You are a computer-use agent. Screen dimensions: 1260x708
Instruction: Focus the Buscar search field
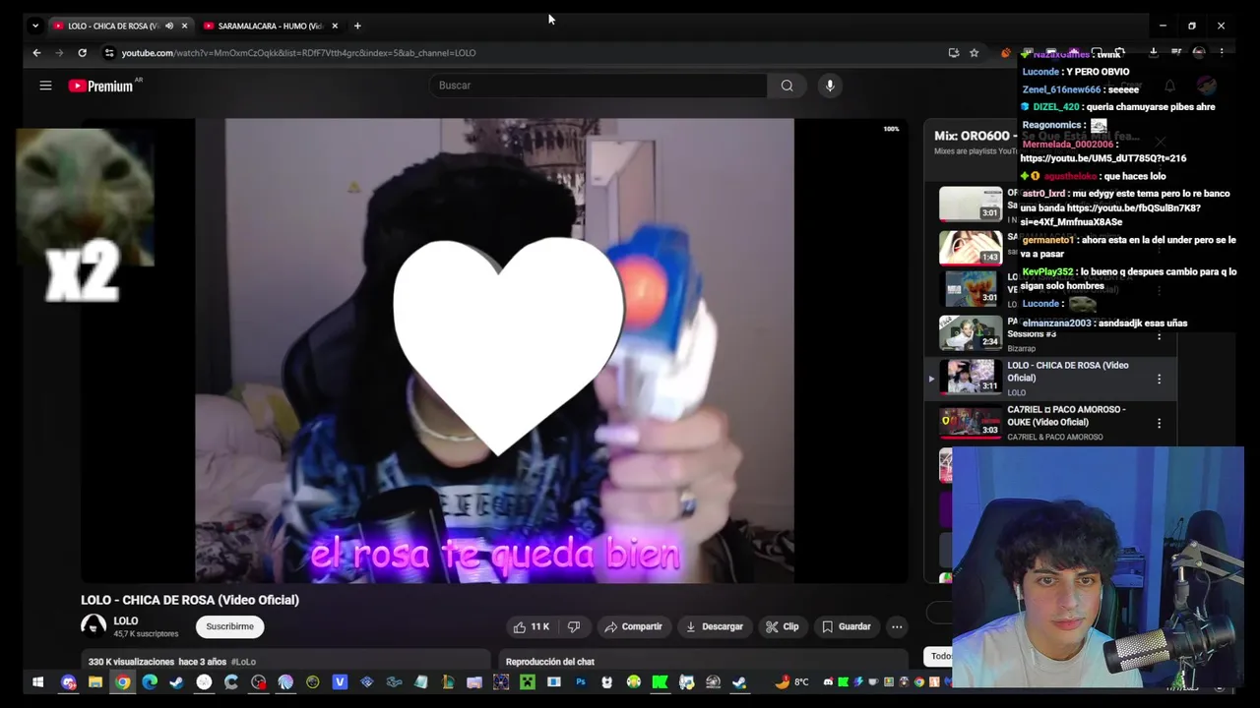point(598,86)
